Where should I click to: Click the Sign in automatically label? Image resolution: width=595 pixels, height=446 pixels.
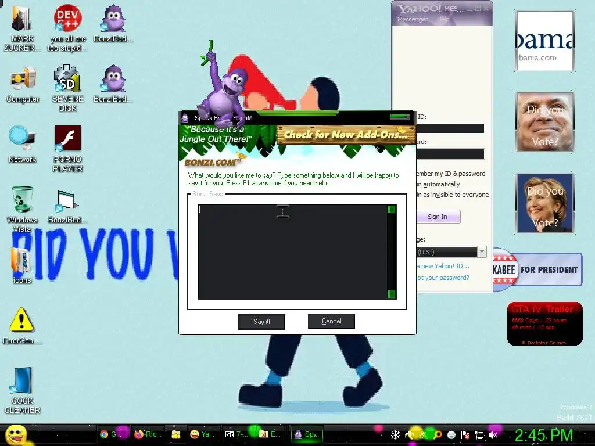(438, 184)
